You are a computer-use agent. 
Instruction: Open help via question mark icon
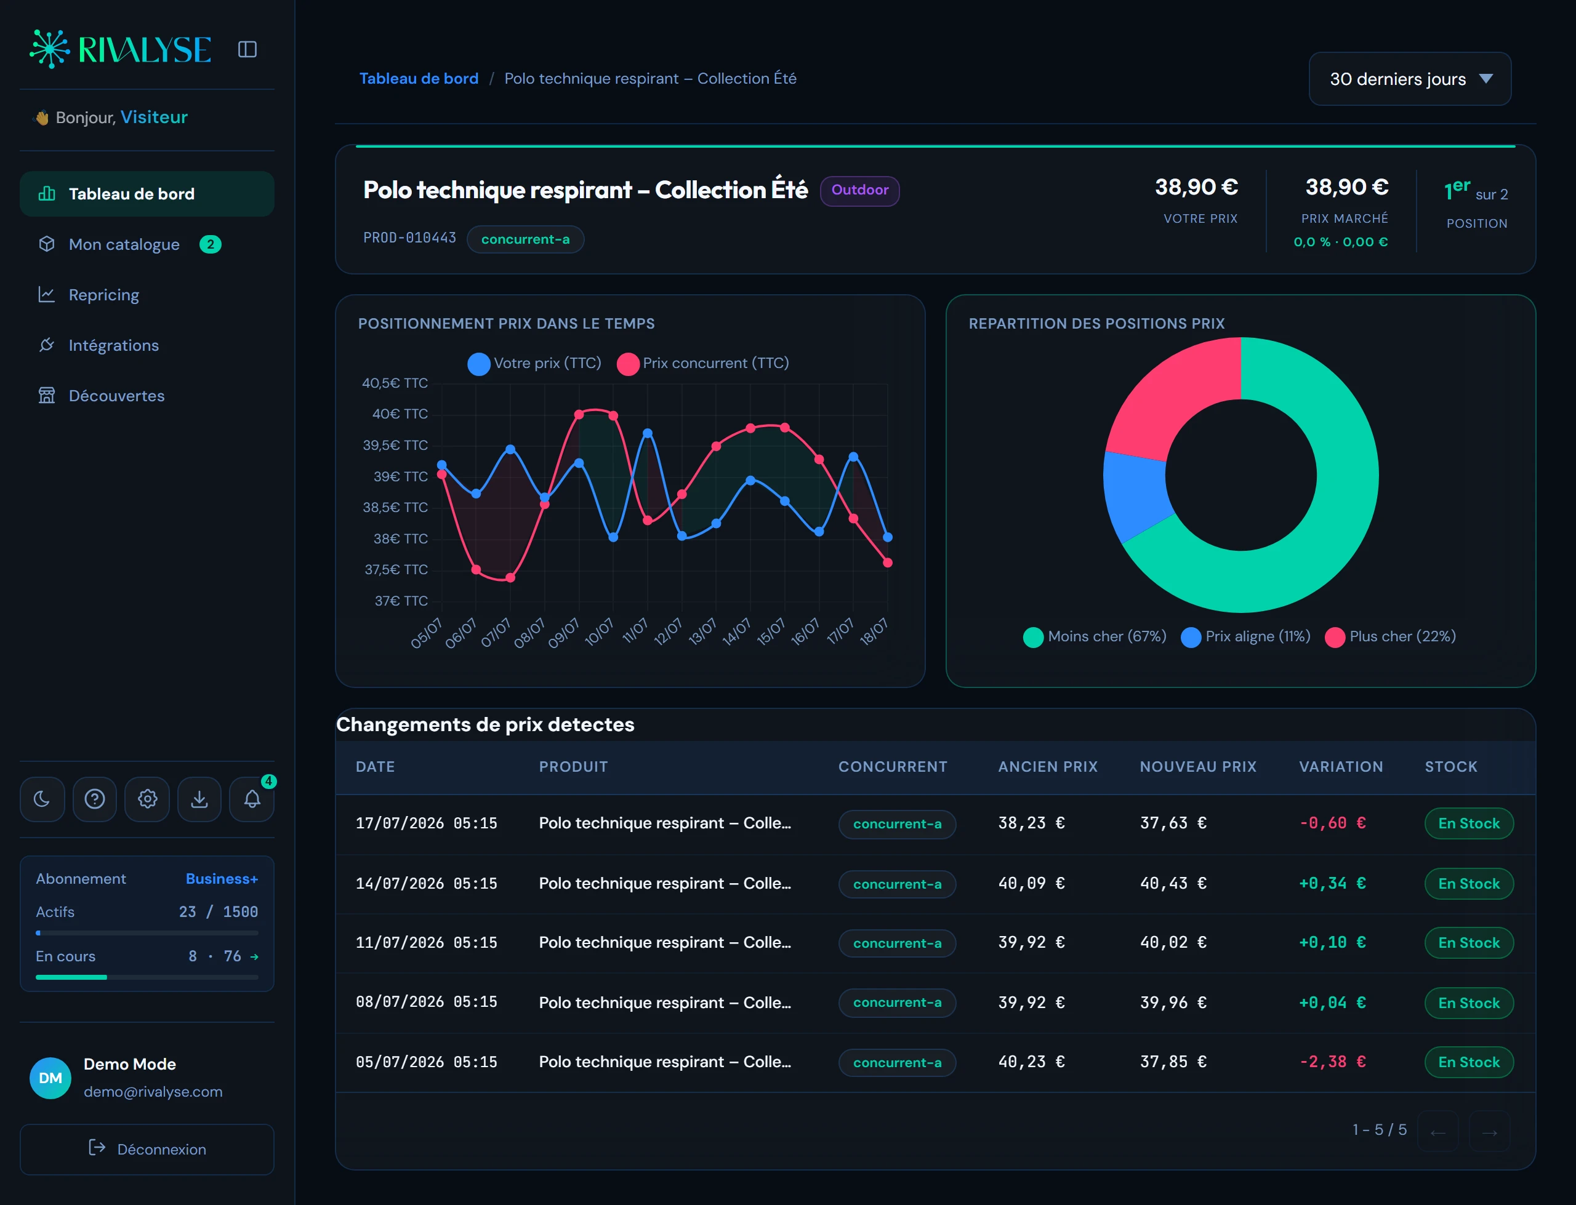95,798
